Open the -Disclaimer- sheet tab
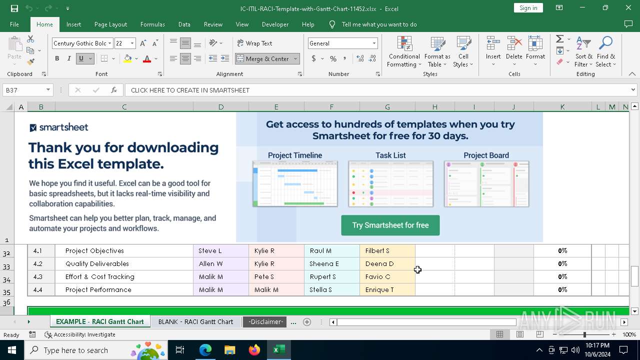Image resolution: width=640 pixels, height=360 pixels. click(266, 322)
